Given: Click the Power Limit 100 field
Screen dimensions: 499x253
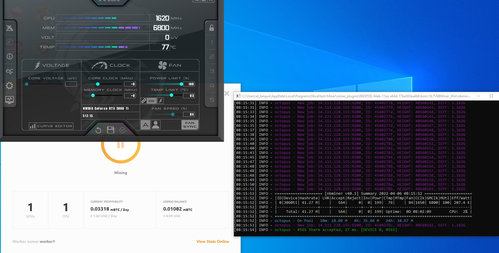Looking at the screenshot, I should (189, 84).
